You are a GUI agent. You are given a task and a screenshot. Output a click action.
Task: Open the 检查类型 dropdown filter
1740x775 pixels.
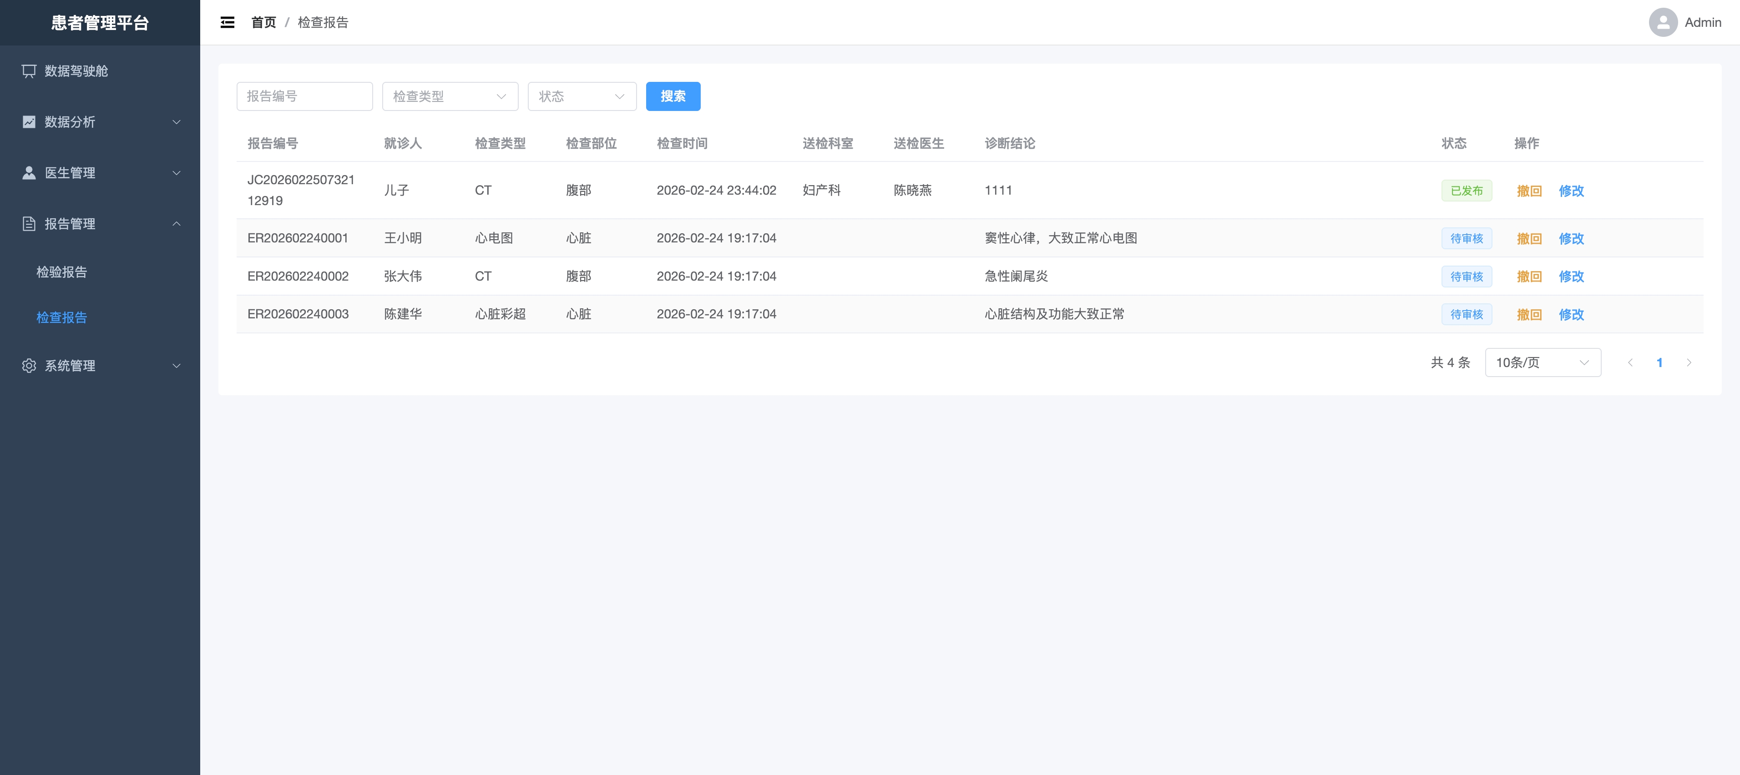tap(450, 96)
